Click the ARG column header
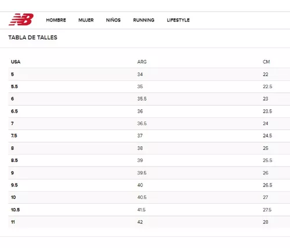Screen dimensions: 290x248 coord(142,62)
